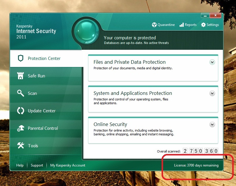Open Quarantine from the top bar

point(163,25)
